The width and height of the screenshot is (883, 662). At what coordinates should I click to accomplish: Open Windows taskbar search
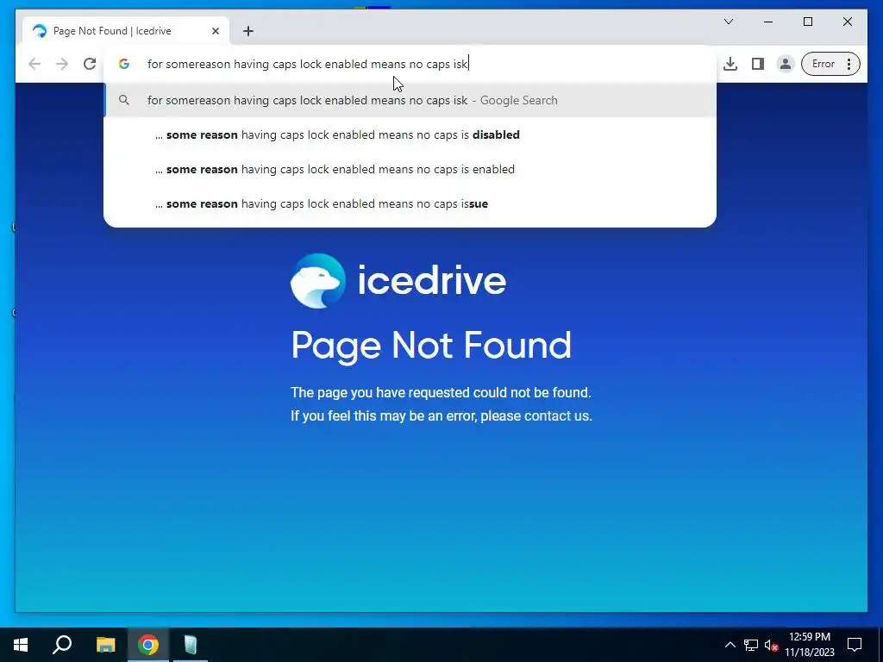62,645
